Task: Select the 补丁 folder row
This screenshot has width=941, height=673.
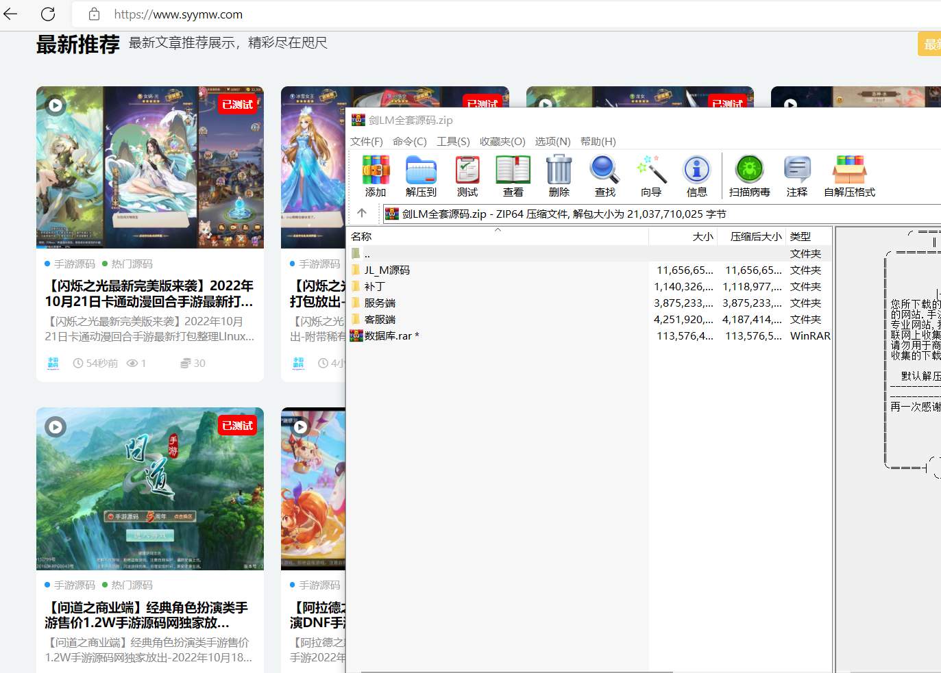Action: tap(589, 286)
